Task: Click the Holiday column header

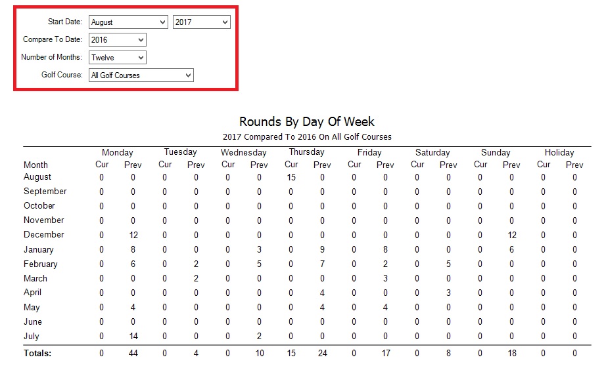Action: tap(559, 153)
